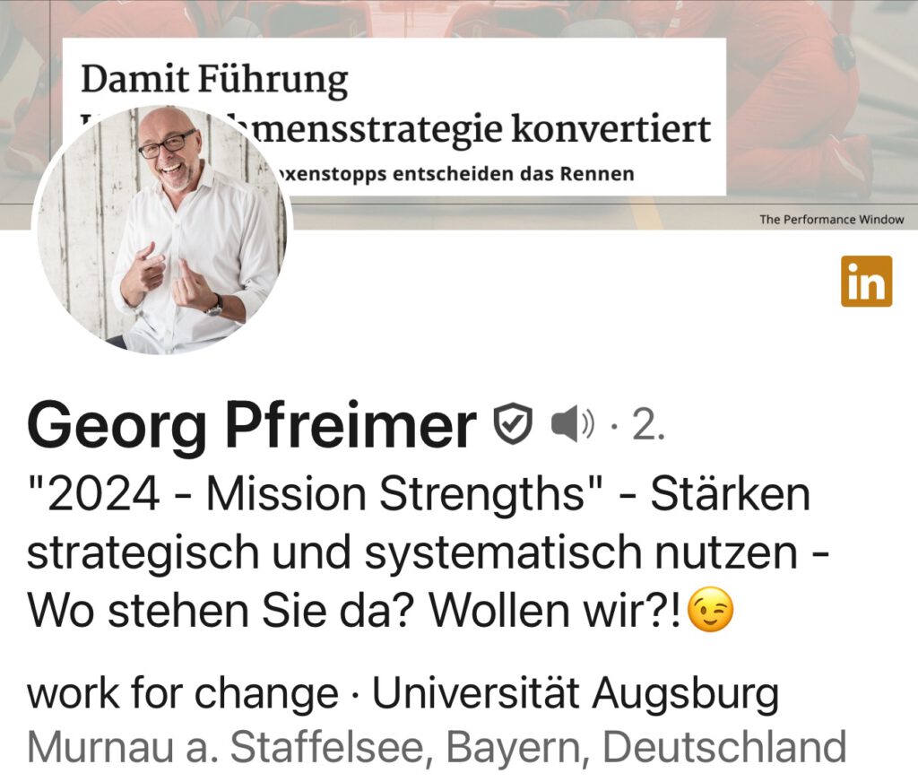The height and width of the screenshot is (782, 918).
Task: Click red pit crew cover photo at right
Action: pyautogui.click(x=819, y=106)
